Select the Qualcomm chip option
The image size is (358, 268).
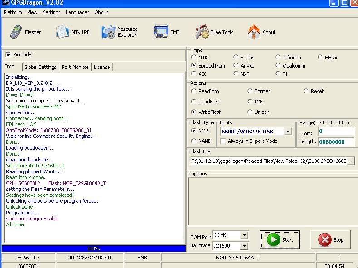278,65
